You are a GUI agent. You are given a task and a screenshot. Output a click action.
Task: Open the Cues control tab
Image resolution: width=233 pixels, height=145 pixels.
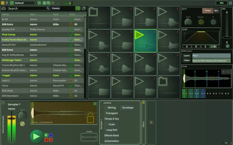pyautogui.click(x=112, y=124)
